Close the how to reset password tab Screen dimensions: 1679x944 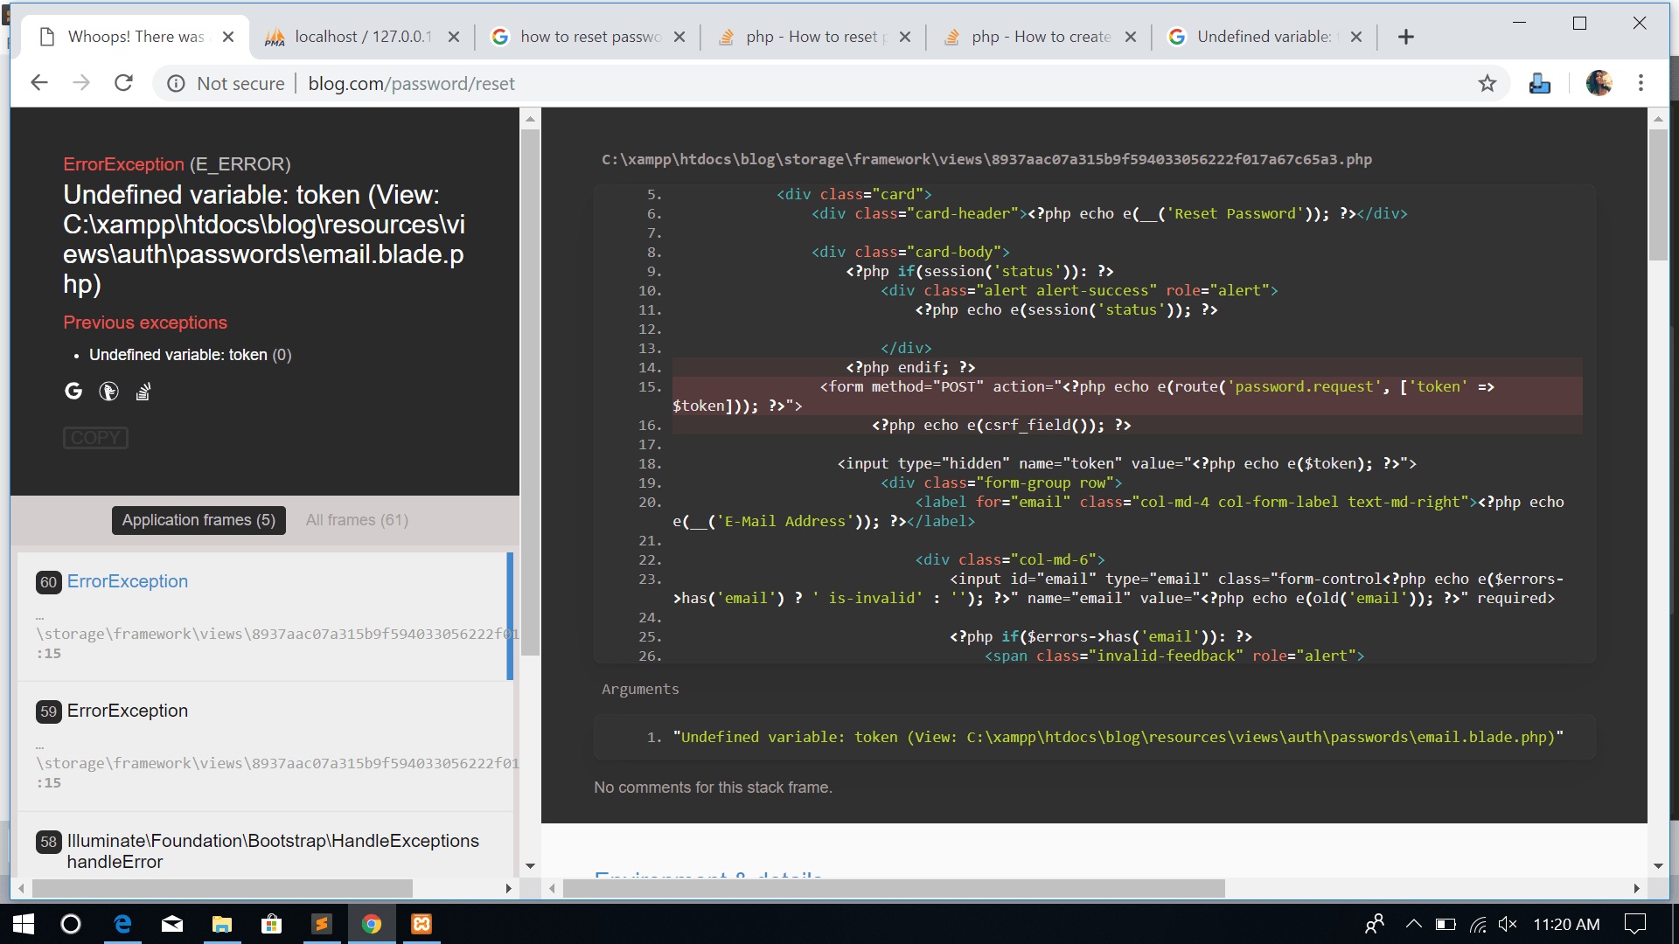[x=679, y=37]
